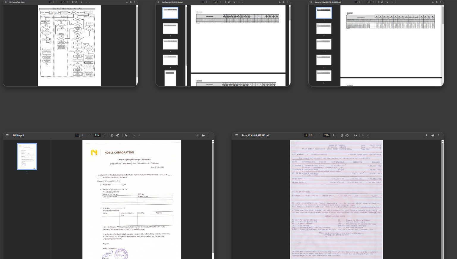Print the NC-Process Flow Chart document

[131, 2]
